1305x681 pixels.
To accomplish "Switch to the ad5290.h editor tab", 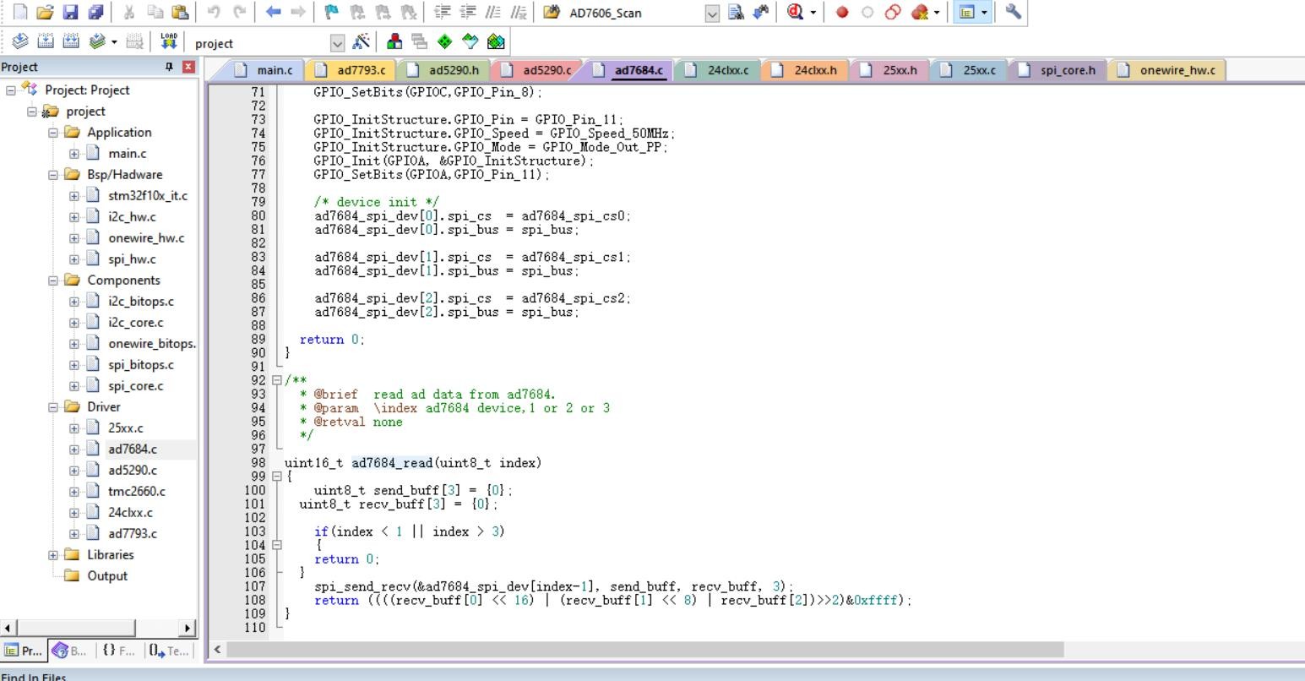I will [443, 70].
